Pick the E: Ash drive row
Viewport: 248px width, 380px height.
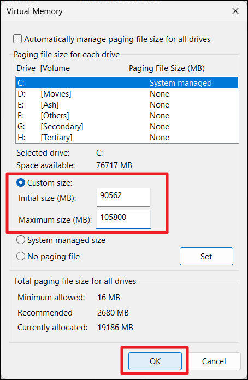click(x=127, y=105)
